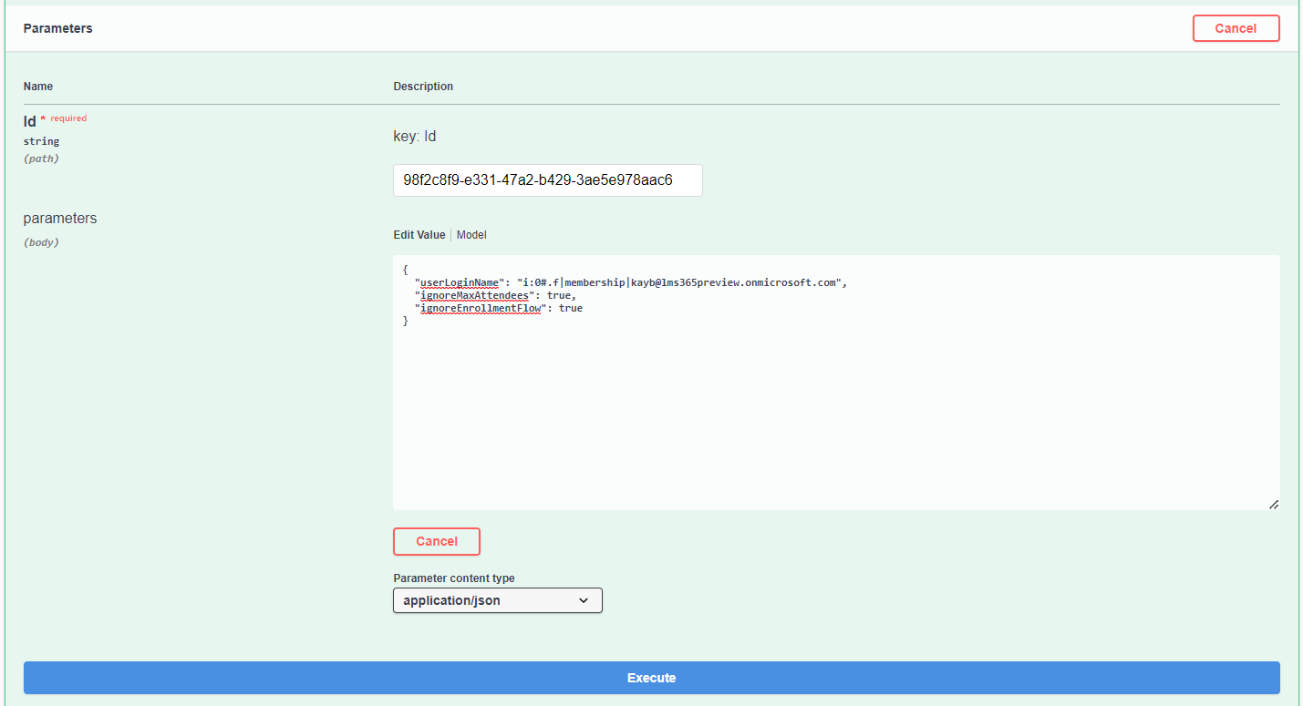This screenshot has width=1303, height=706.
Task: Click the Cancel button in Parameters header
Action: [x=1236, y=28]
